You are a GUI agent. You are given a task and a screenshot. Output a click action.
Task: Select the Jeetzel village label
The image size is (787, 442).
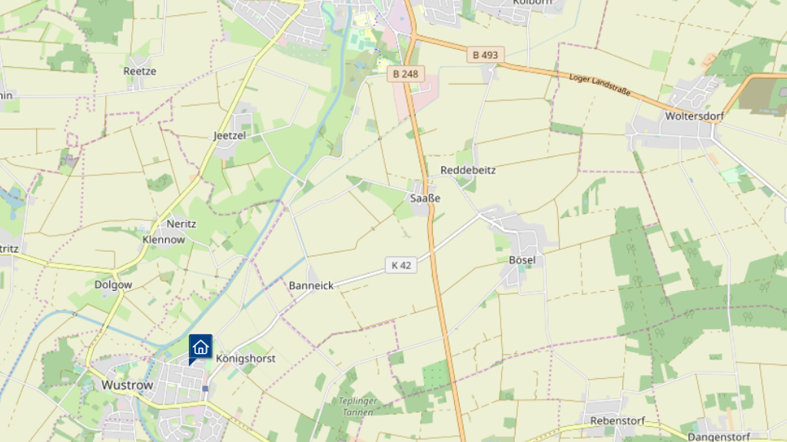click(230, 136)
